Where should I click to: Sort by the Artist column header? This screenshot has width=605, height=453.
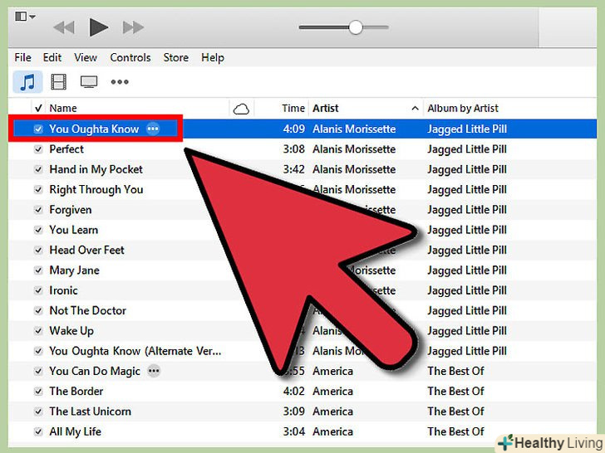point(325,108)
